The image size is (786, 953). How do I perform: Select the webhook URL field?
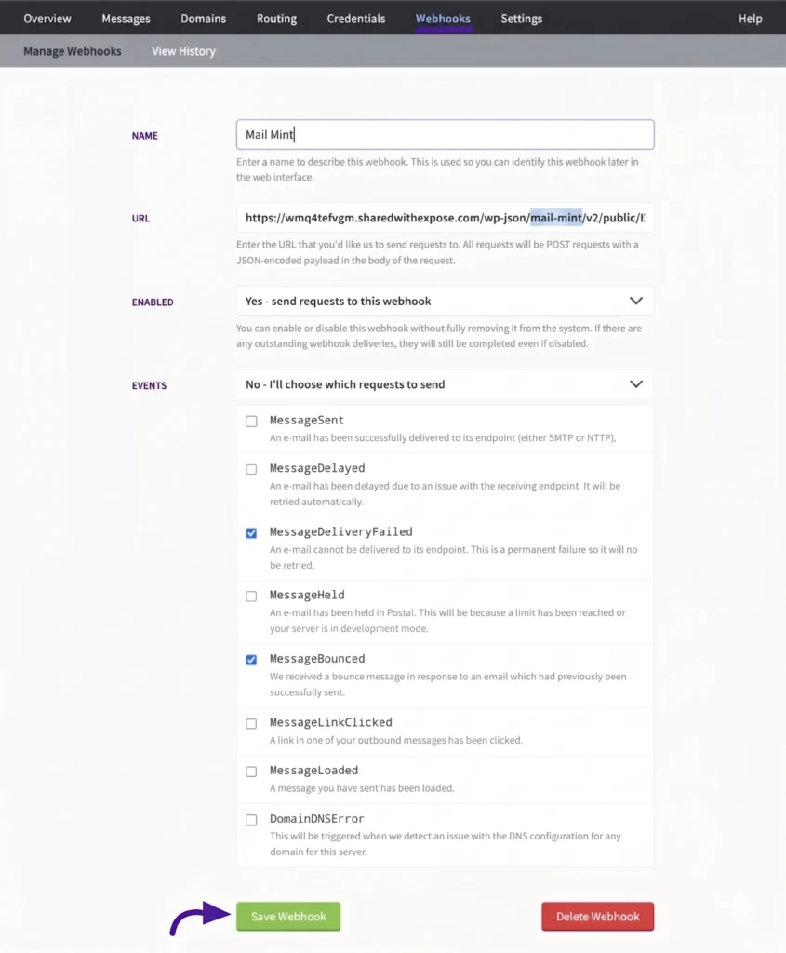click(x=444, y=218)
